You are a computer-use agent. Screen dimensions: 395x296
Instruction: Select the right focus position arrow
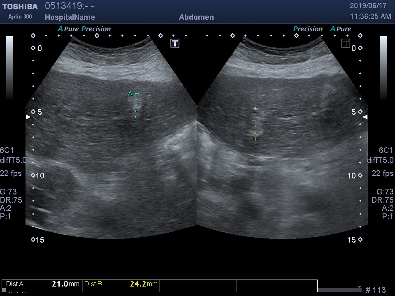pos(365,117)
